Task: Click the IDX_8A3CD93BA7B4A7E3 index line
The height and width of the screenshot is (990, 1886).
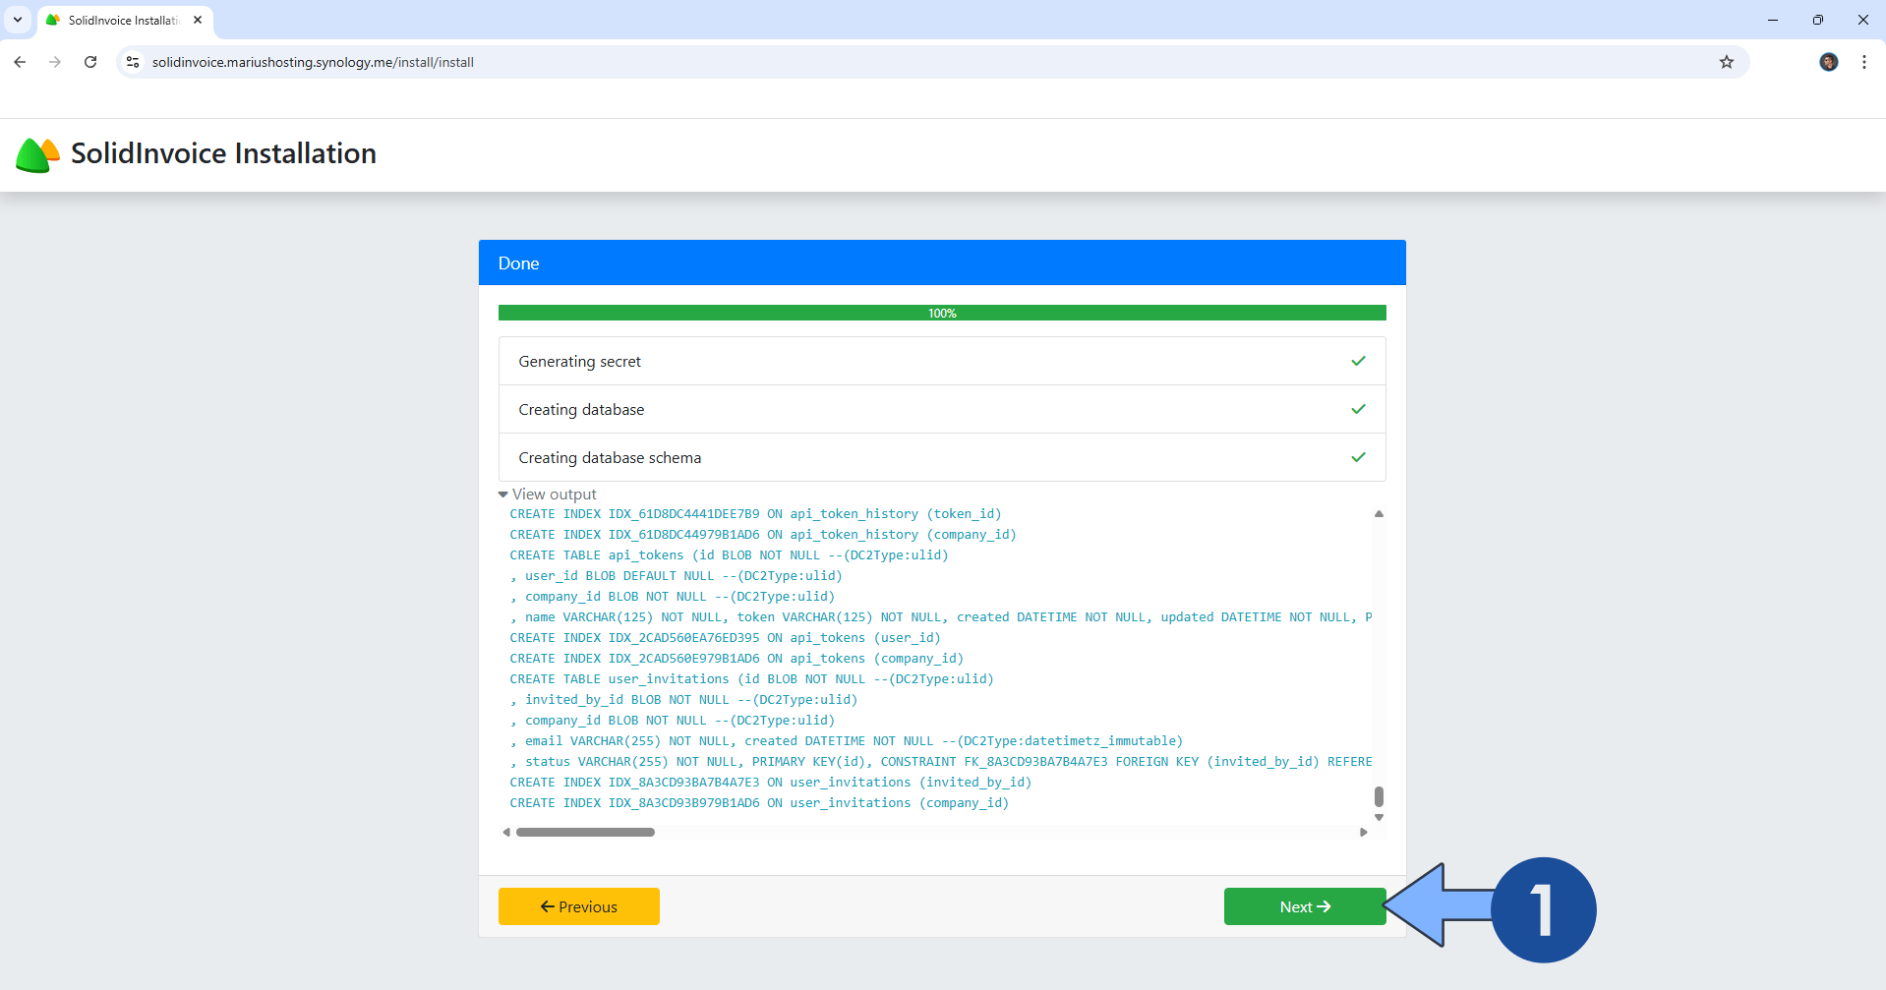Action: click(770, 783)
